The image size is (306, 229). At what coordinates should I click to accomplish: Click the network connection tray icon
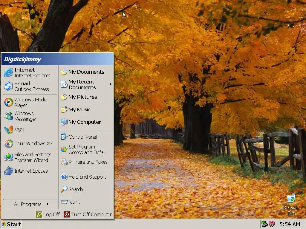click(x=264, y=224)
